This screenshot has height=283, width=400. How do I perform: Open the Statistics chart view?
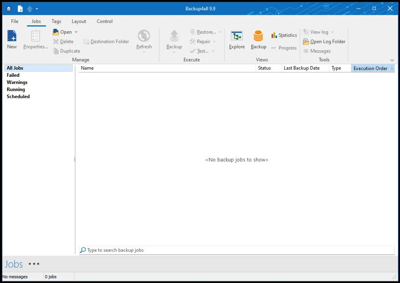tap(284, 35)
